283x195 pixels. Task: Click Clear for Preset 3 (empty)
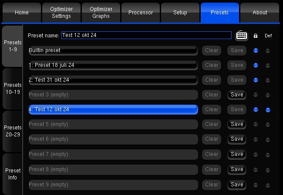click(212, 95)
